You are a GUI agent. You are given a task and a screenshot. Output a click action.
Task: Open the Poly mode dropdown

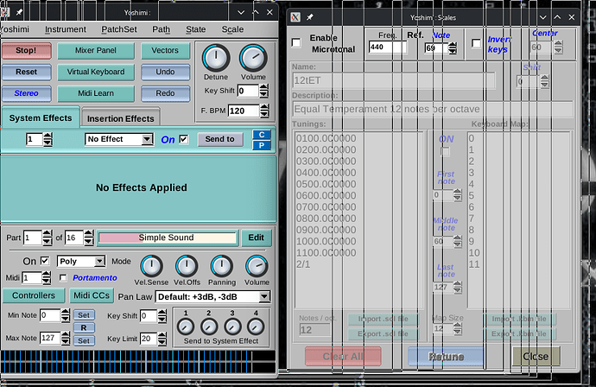(81, 261)
